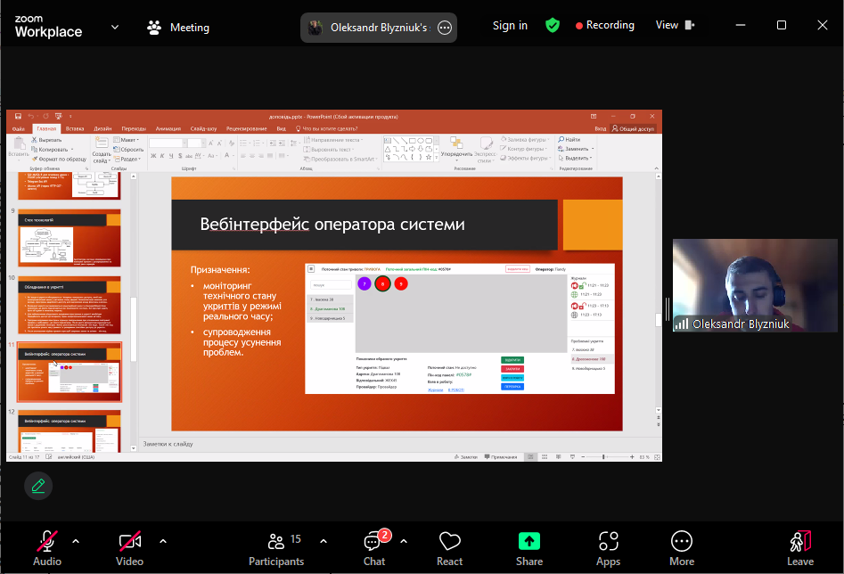Expand the video settings arrow
Viewport: 844px width, 574px height.
[163, 541]
